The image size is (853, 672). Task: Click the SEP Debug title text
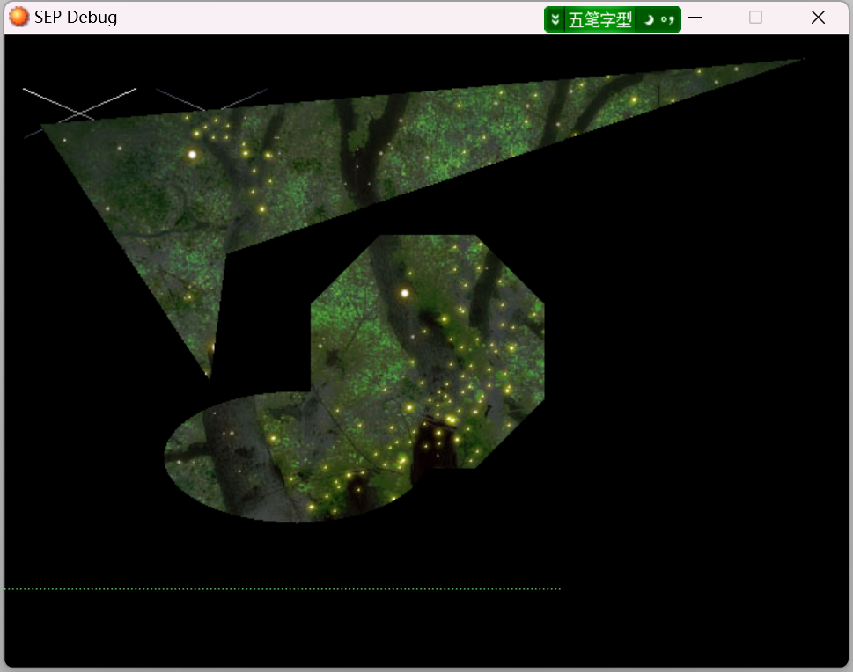tap(76, 18)
